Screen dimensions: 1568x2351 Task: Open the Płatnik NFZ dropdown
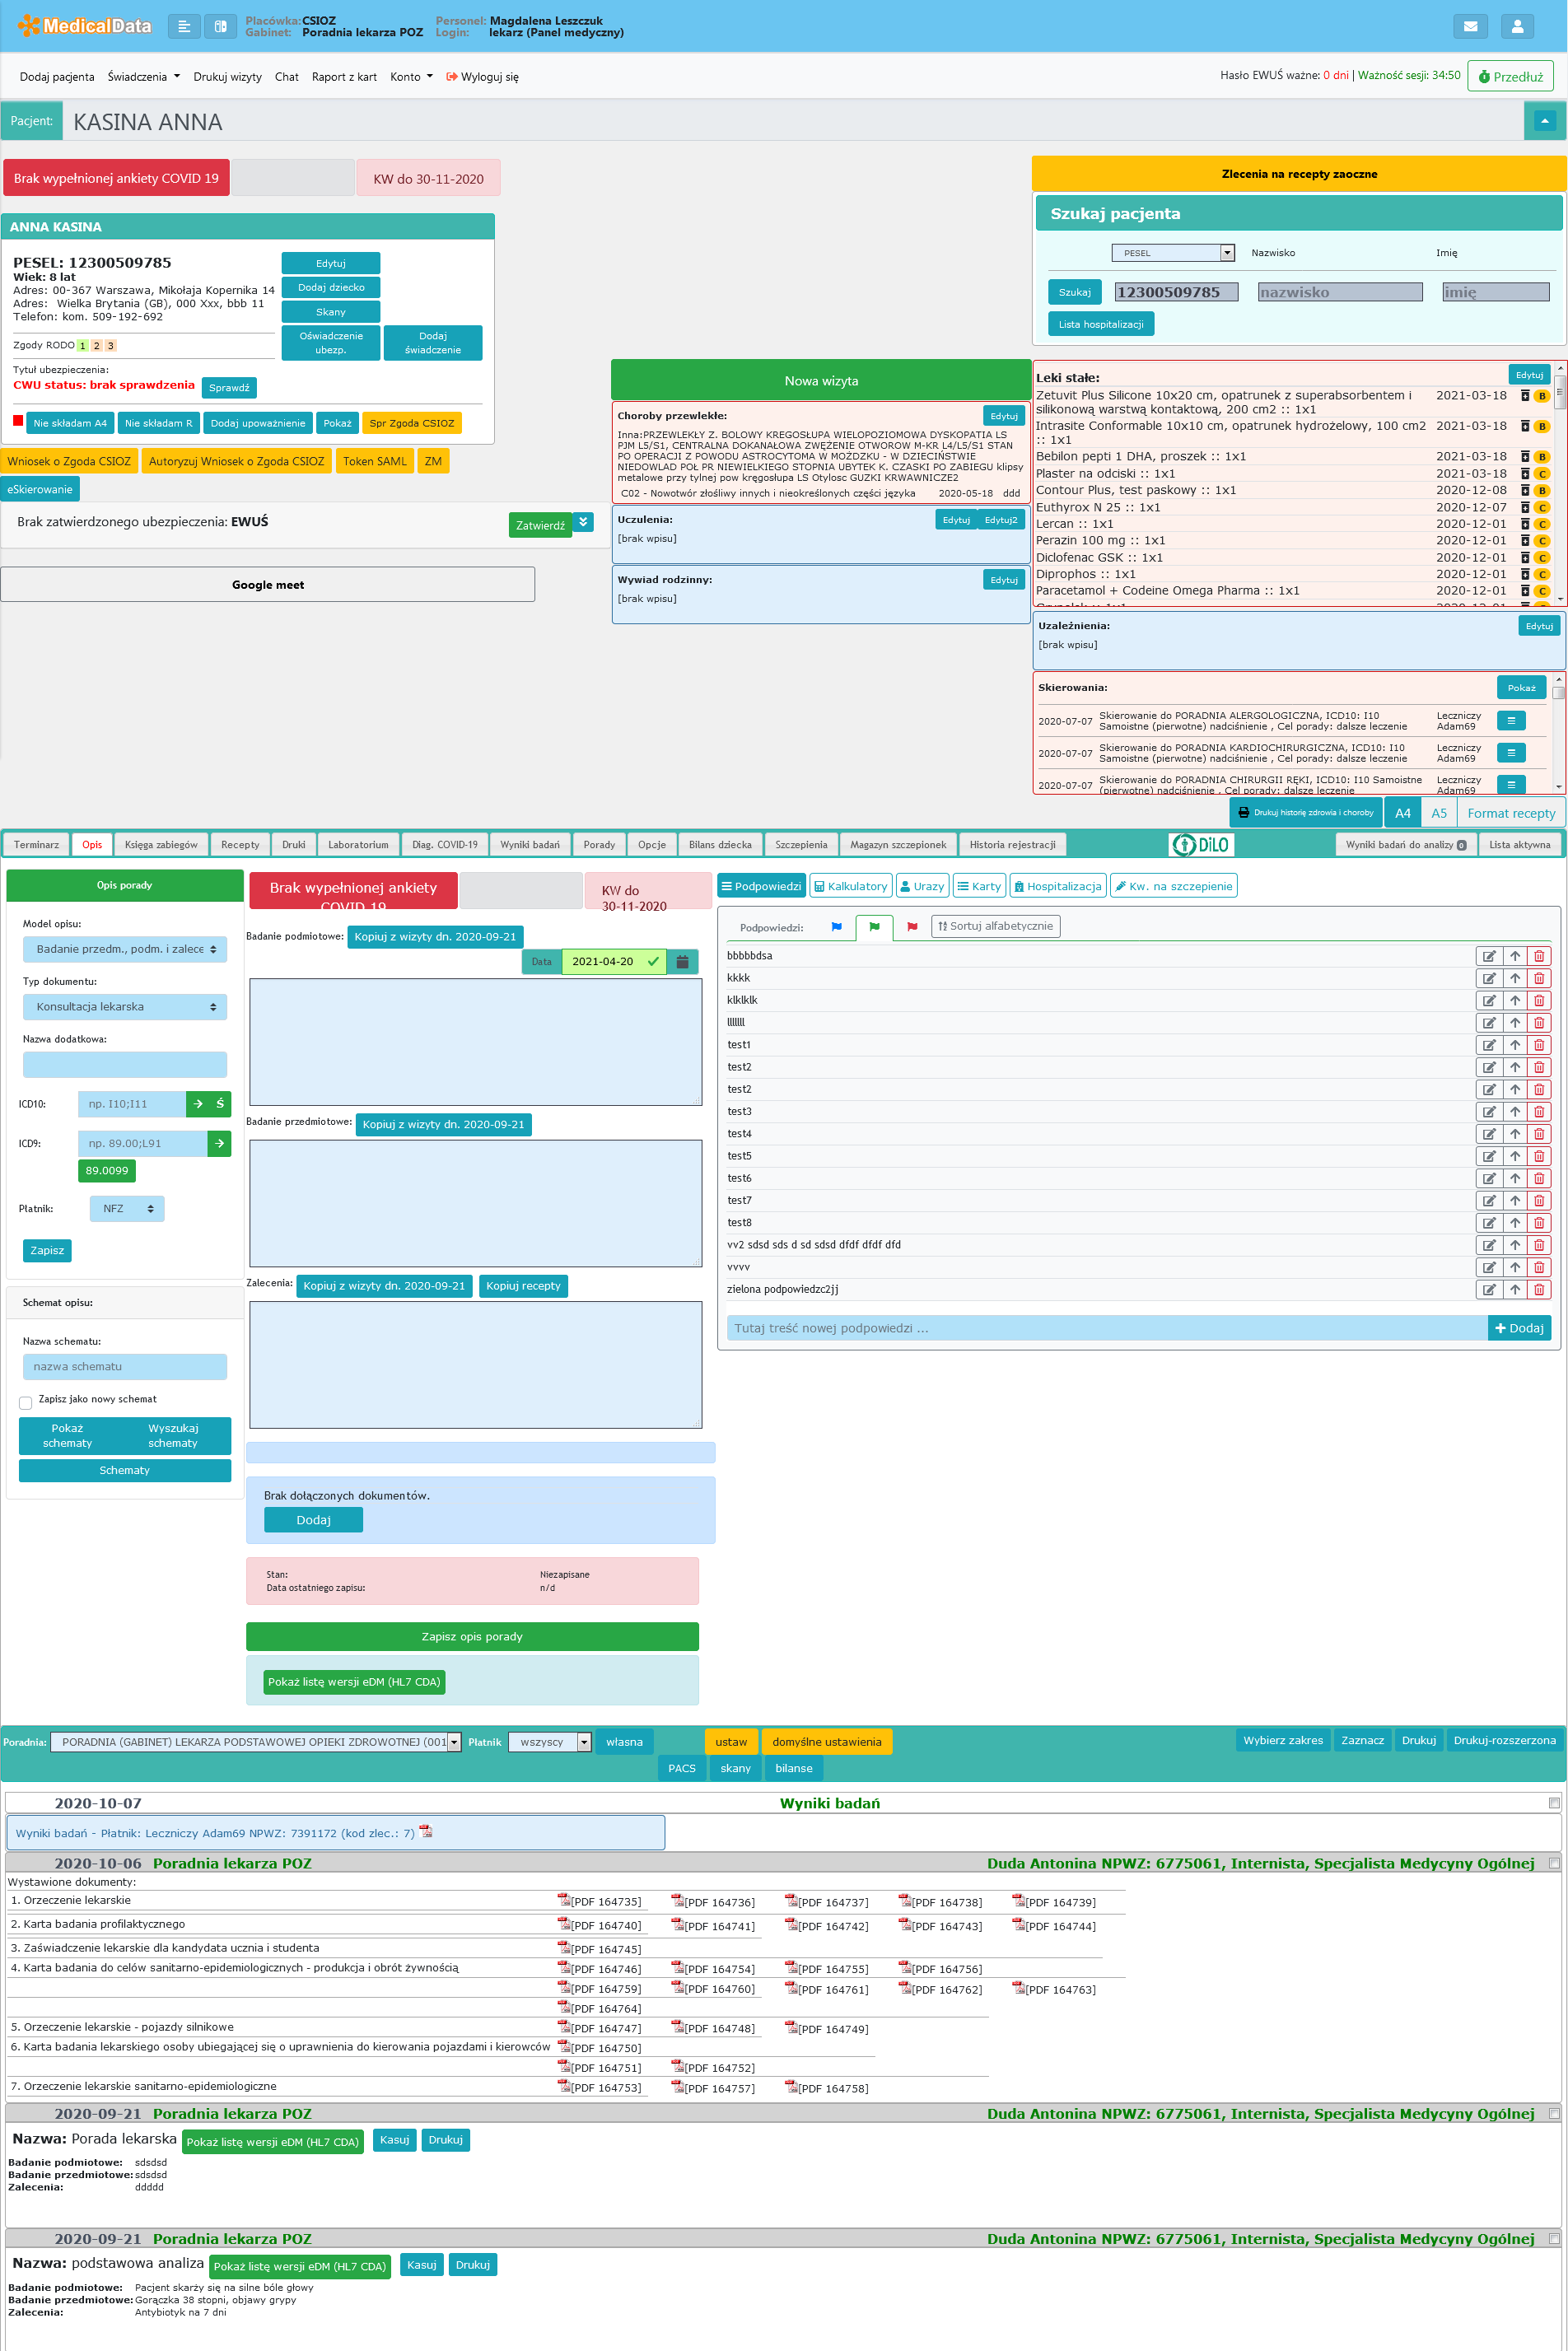click(x=127, y=1208)
